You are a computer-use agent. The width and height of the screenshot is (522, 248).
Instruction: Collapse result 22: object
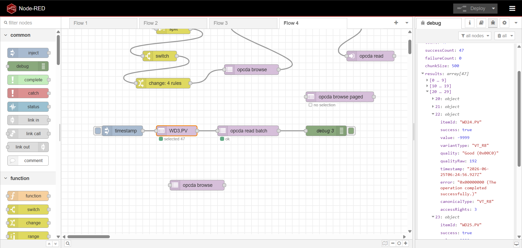point(433,114)
